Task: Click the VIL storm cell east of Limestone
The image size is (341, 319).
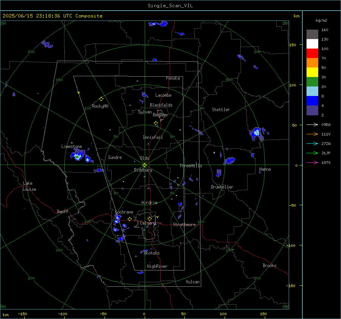Action: point(77,155)
